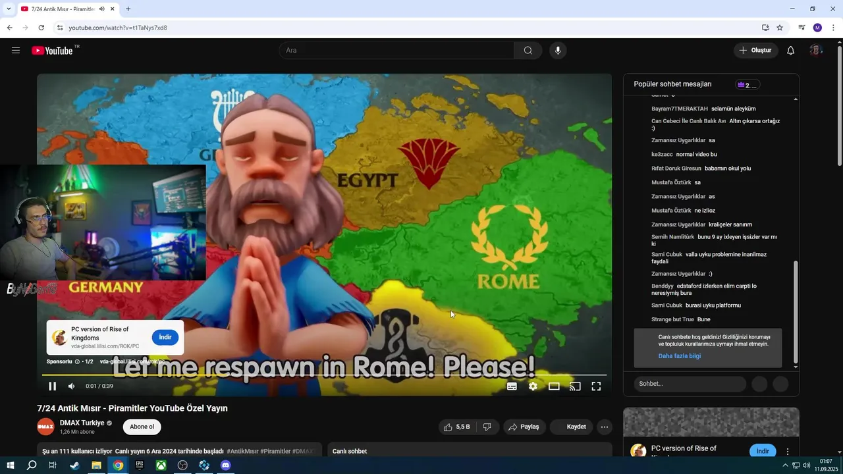843x474 pixels.
Task: Start voice search with the microphone
Action: [558, 51]
